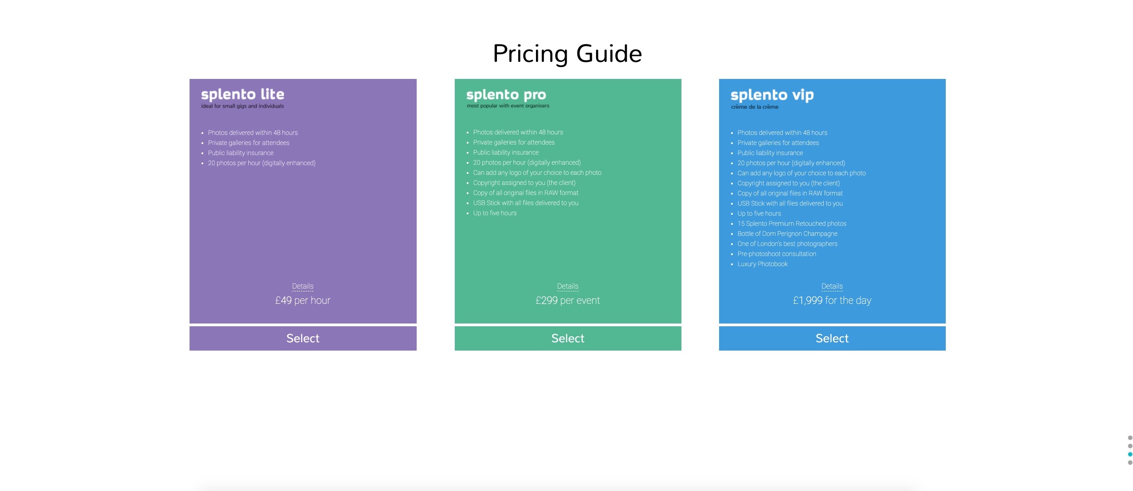Image resolution: width=1133 pixels, height=491 pixels.
Task: Click the active teal section dot
Action: coord(1130,454)
